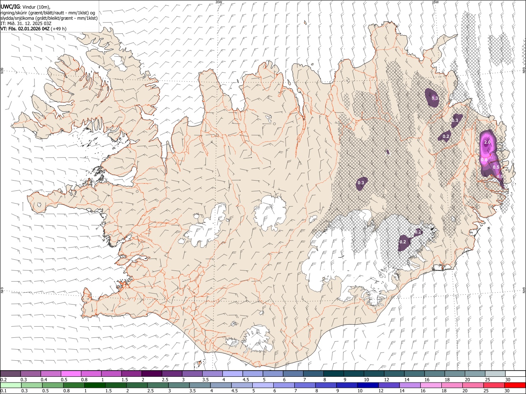Click the UWC/IG title in the header

(10, 7)
